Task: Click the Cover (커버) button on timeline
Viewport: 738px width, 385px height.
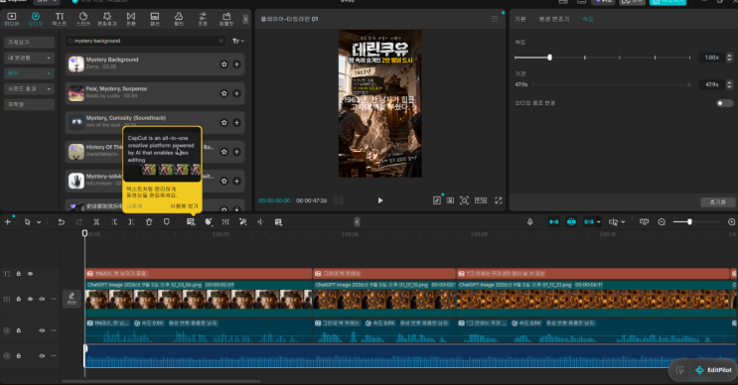Action: [72, 299]
